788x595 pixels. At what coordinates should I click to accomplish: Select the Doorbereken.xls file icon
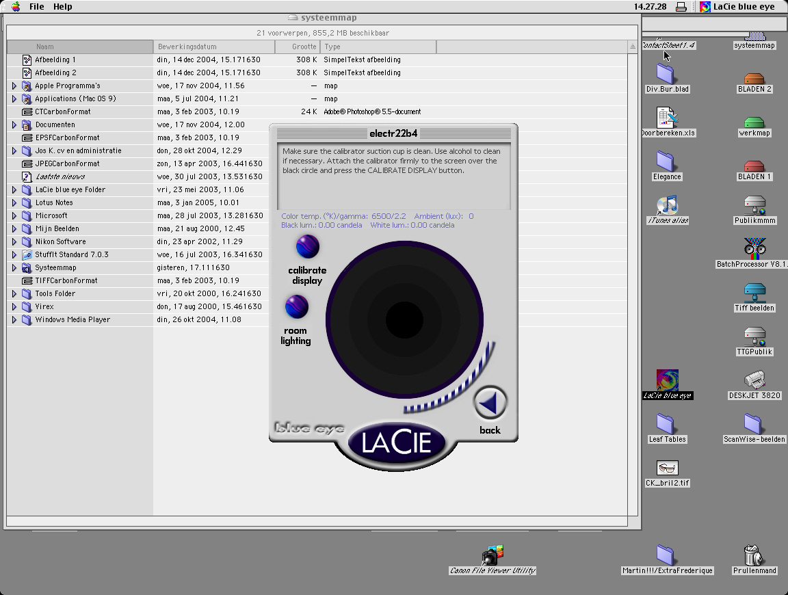[x=667, y=118]
